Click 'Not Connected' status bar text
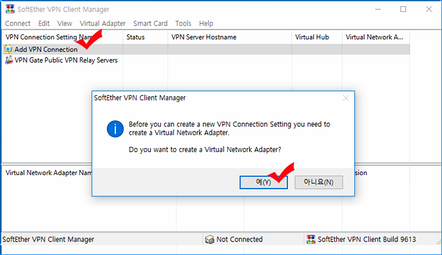442x255 pixels. (x=239, y=240)
